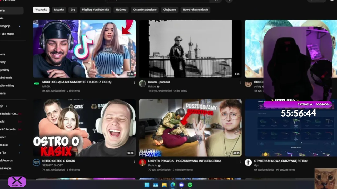Select the Ostatnio przesłane filter chip
Viewport: 337px width, 189px height.
[x=145, y=10]
